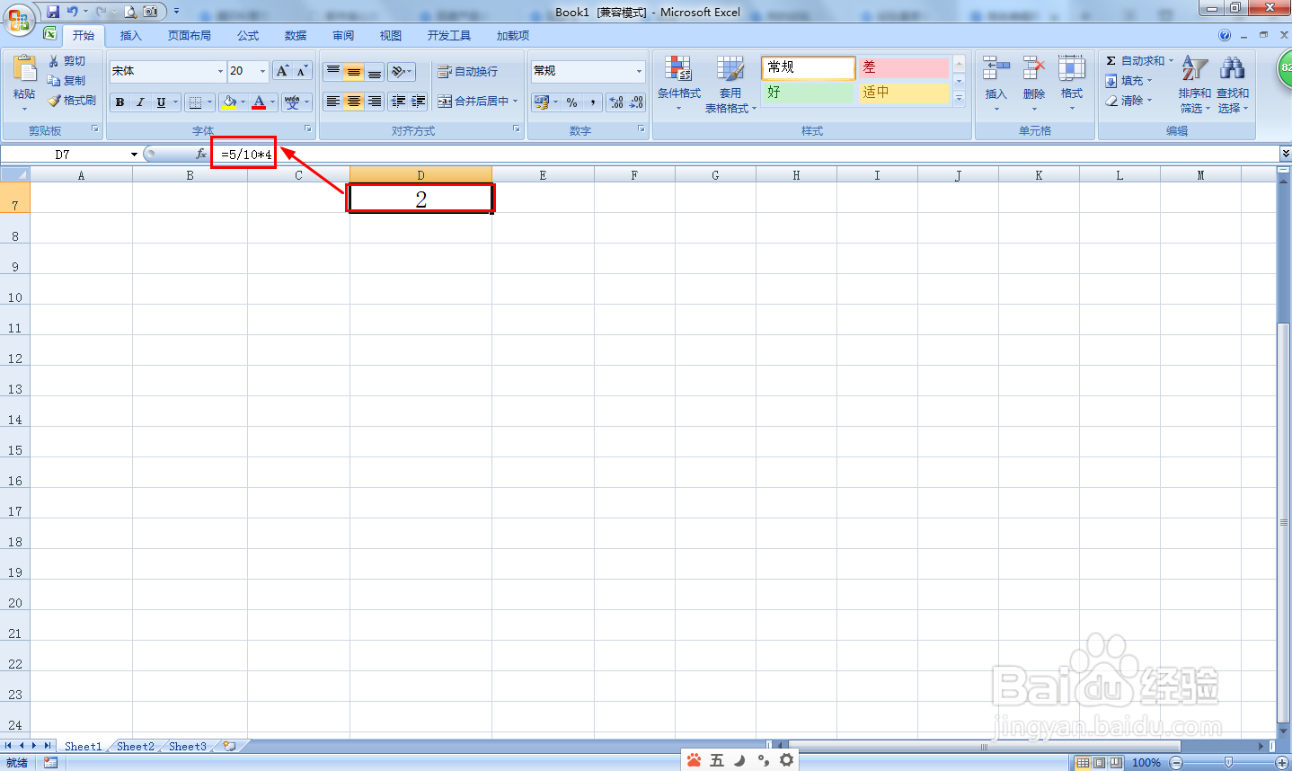The width and height of the screenshot is (1292, 771).
Task: Open the 视图 ribbon tab
Action: tap(391, 36)
